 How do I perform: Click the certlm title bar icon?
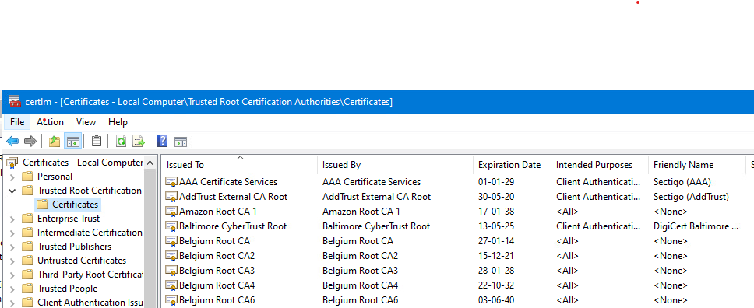point(15,101)
